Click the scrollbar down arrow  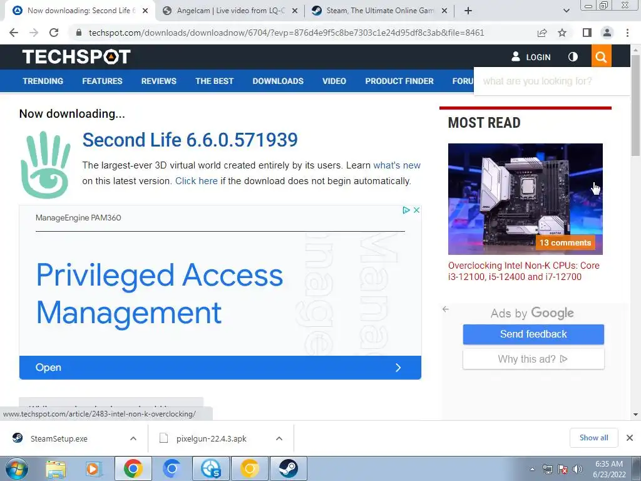coord(635,415)
